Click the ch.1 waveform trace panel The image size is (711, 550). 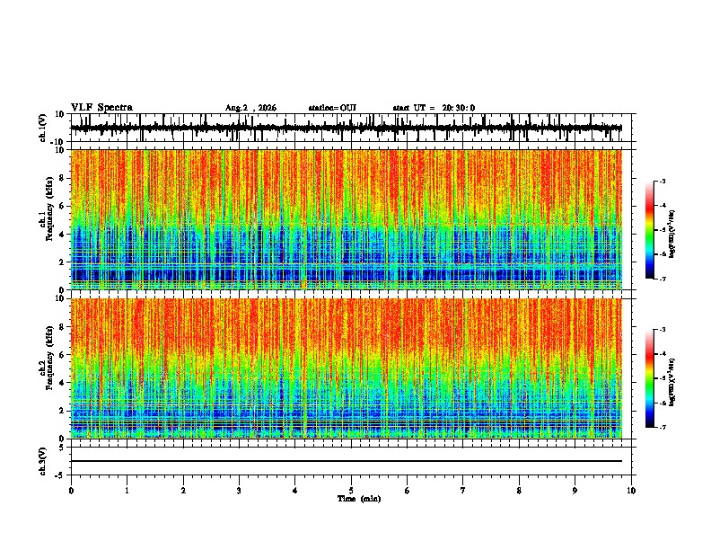351,128
